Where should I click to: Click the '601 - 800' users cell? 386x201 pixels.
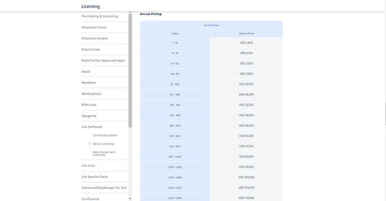click(175, 146)
